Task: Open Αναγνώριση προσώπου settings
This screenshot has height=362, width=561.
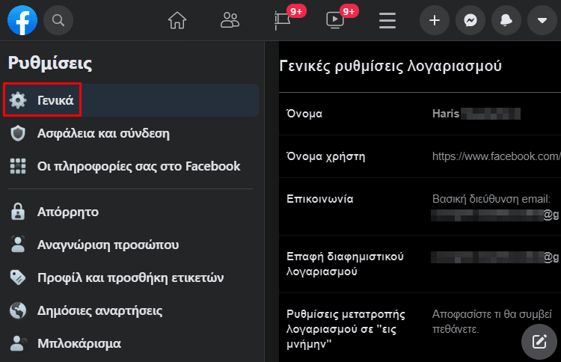Action: tap(131, 245)
